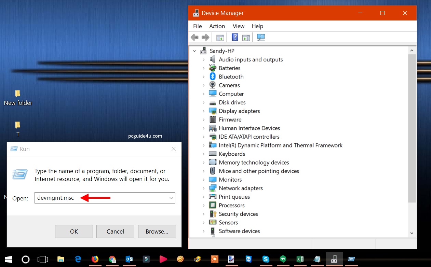This screenshot has width=431, height=267.
Task: Open Skype from the taskbar
Action: point(266,259)
